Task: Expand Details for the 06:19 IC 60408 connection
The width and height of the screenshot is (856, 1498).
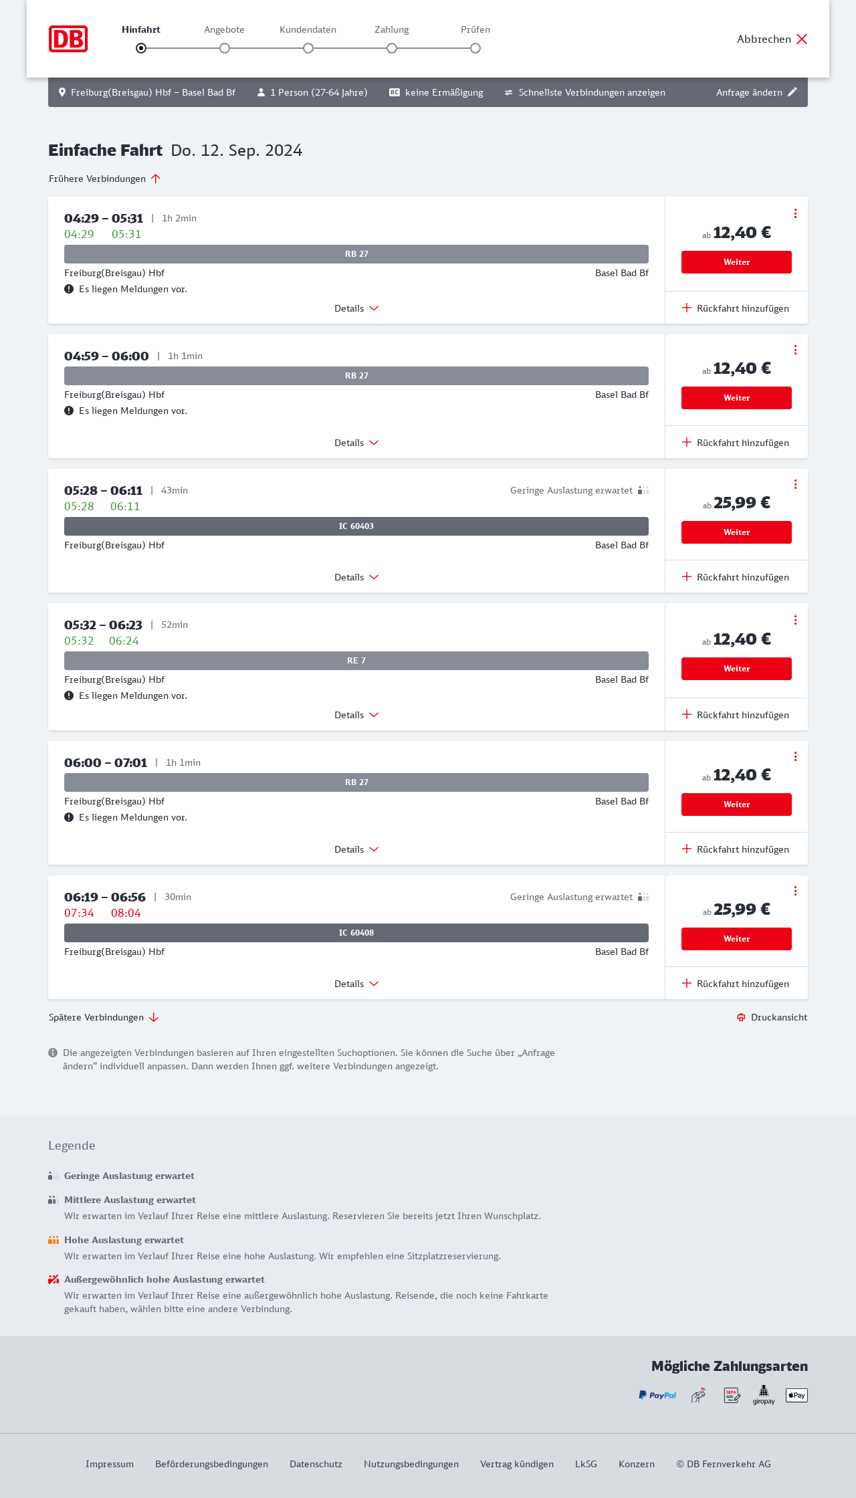Action: coord(356,984)
